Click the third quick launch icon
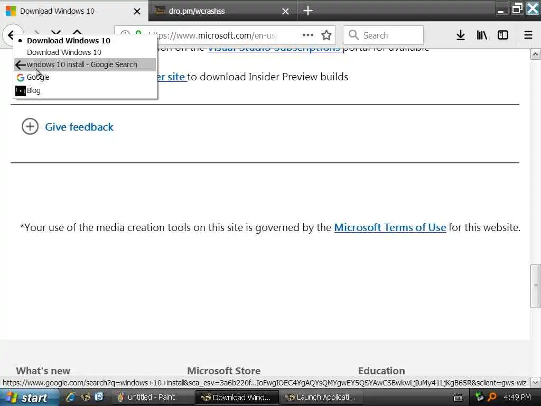 tap(99, 397)
